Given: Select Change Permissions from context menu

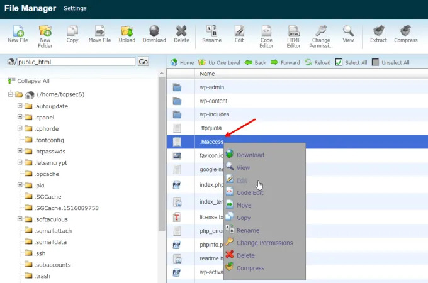Looking at the screenshot, I should click(264, 243).
